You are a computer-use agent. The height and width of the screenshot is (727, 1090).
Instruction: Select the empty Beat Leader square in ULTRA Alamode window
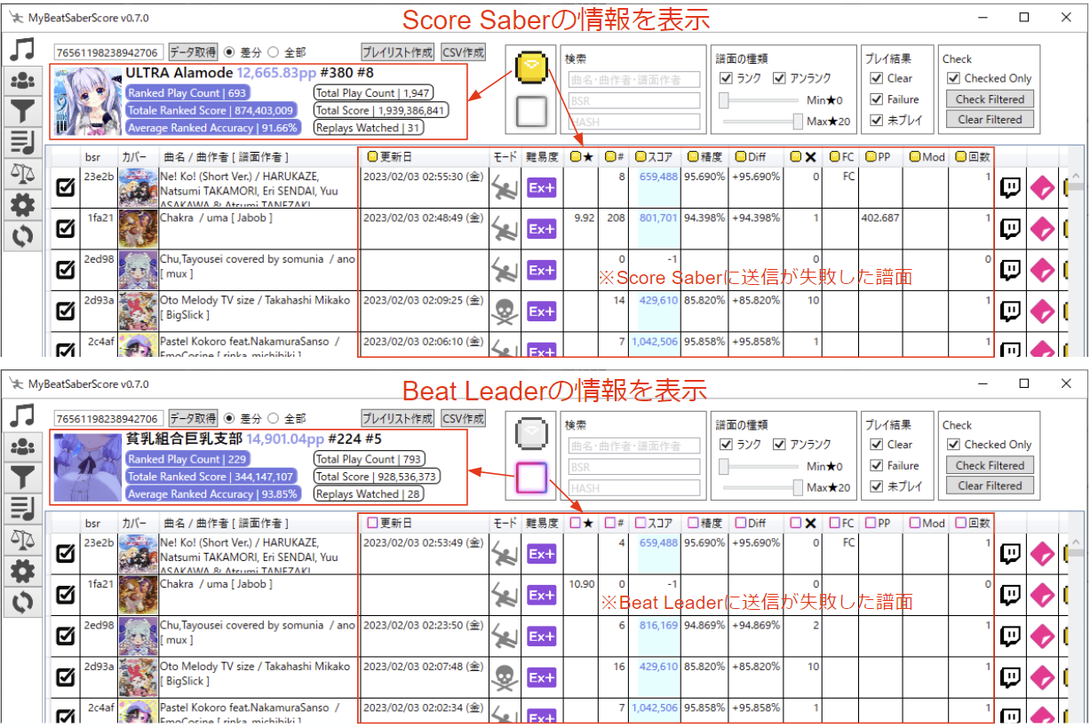531,112
